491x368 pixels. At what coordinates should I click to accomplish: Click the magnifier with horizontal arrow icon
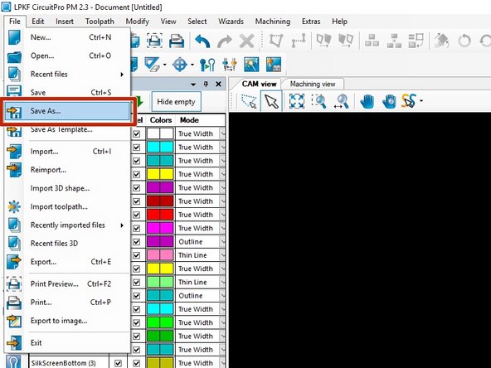click(x=342, y=101)
